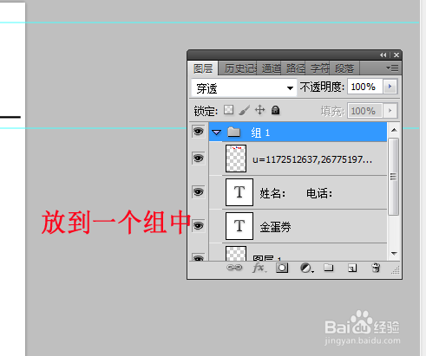Hide 姓名 电话 text layer eye
This screenshot has width=426, height=356.
[x=199, y=192]
